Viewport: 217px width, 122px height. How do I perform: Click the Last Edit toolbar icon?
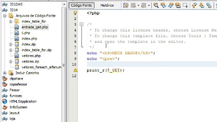[x=126, y=5]
